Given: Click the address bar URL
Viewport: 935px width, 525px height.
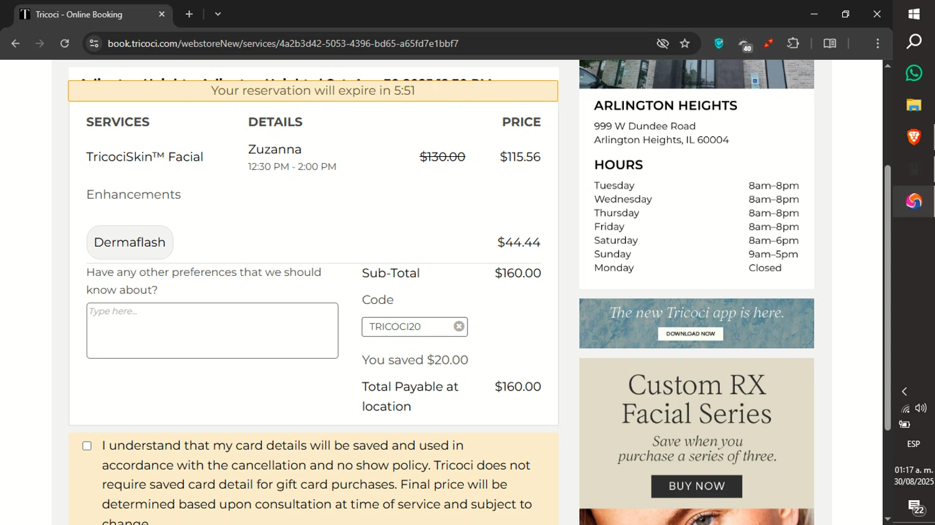Looking at the screenshot, I should point(283,44).
